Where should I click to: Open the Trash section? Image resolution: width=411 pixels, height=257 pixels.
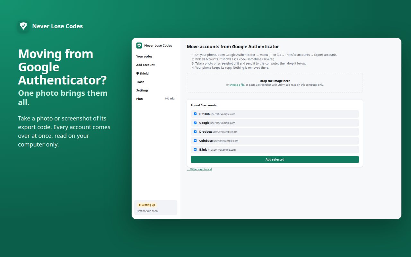point(140,82)
